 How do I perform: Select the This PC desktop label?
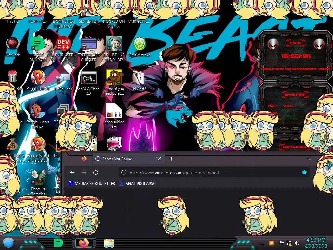[x=13, y=21]
